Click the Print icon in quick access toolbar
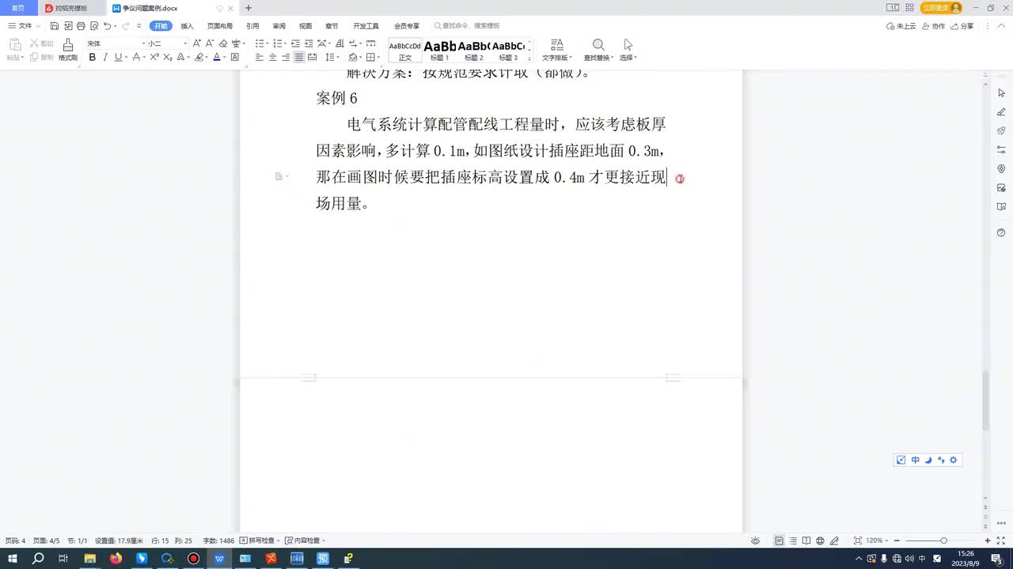1013x569 pixels. coord(81,26)
